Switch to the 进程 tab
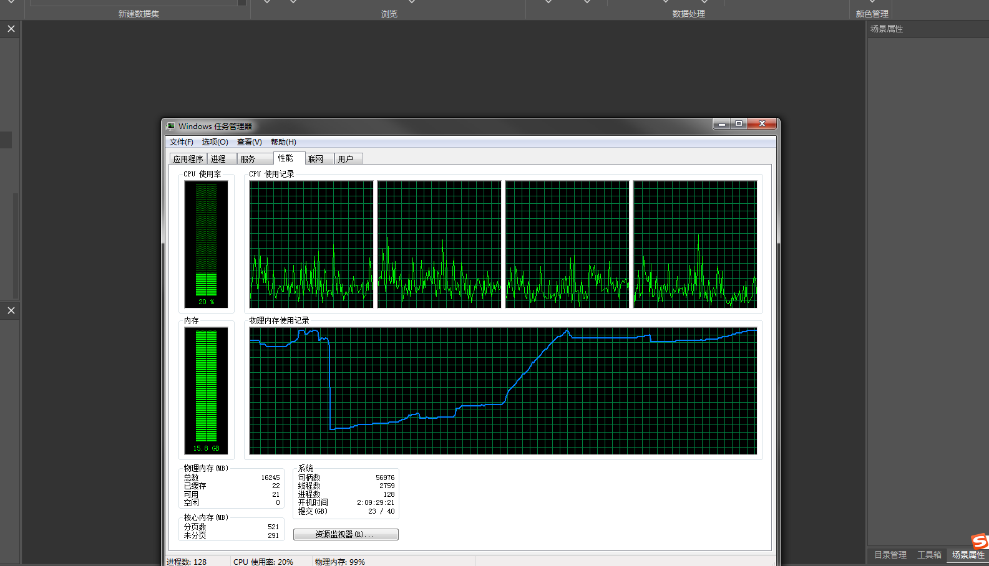Screen dimensions: 989x566 coord(222,159)
